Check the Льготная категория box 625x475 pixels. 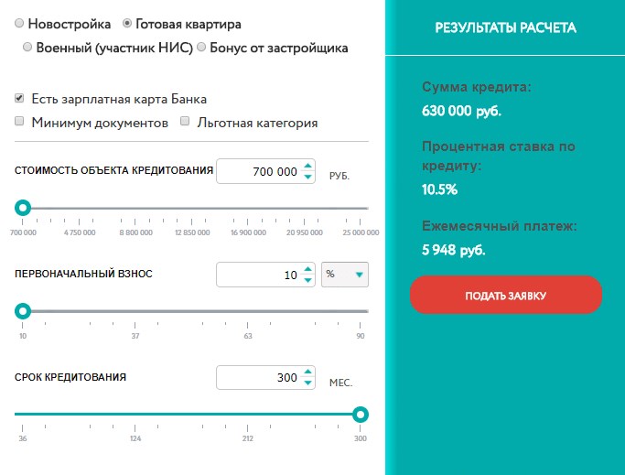tap(185, 121)
